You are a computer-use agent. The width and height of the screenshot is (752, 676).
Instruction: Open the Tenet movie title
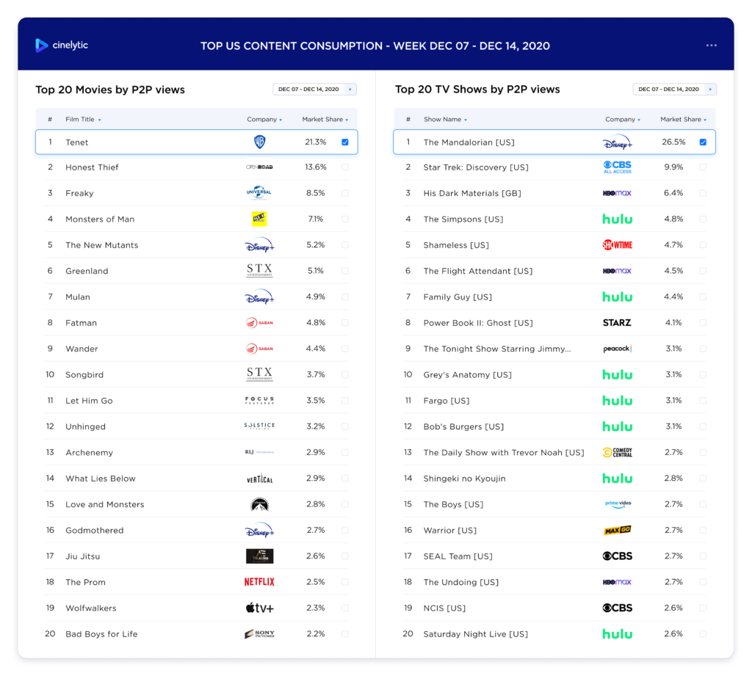pyautogui.click(x=76, y=142)
